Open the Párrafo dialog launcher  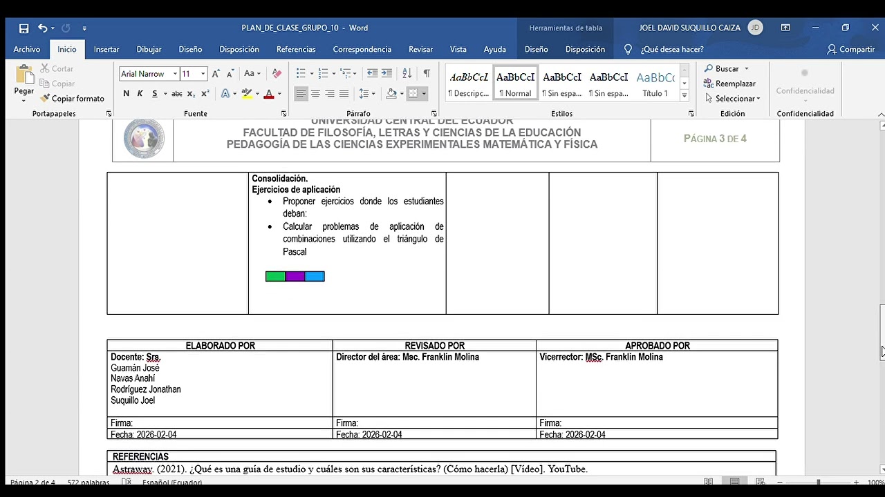tap(434, 114)
